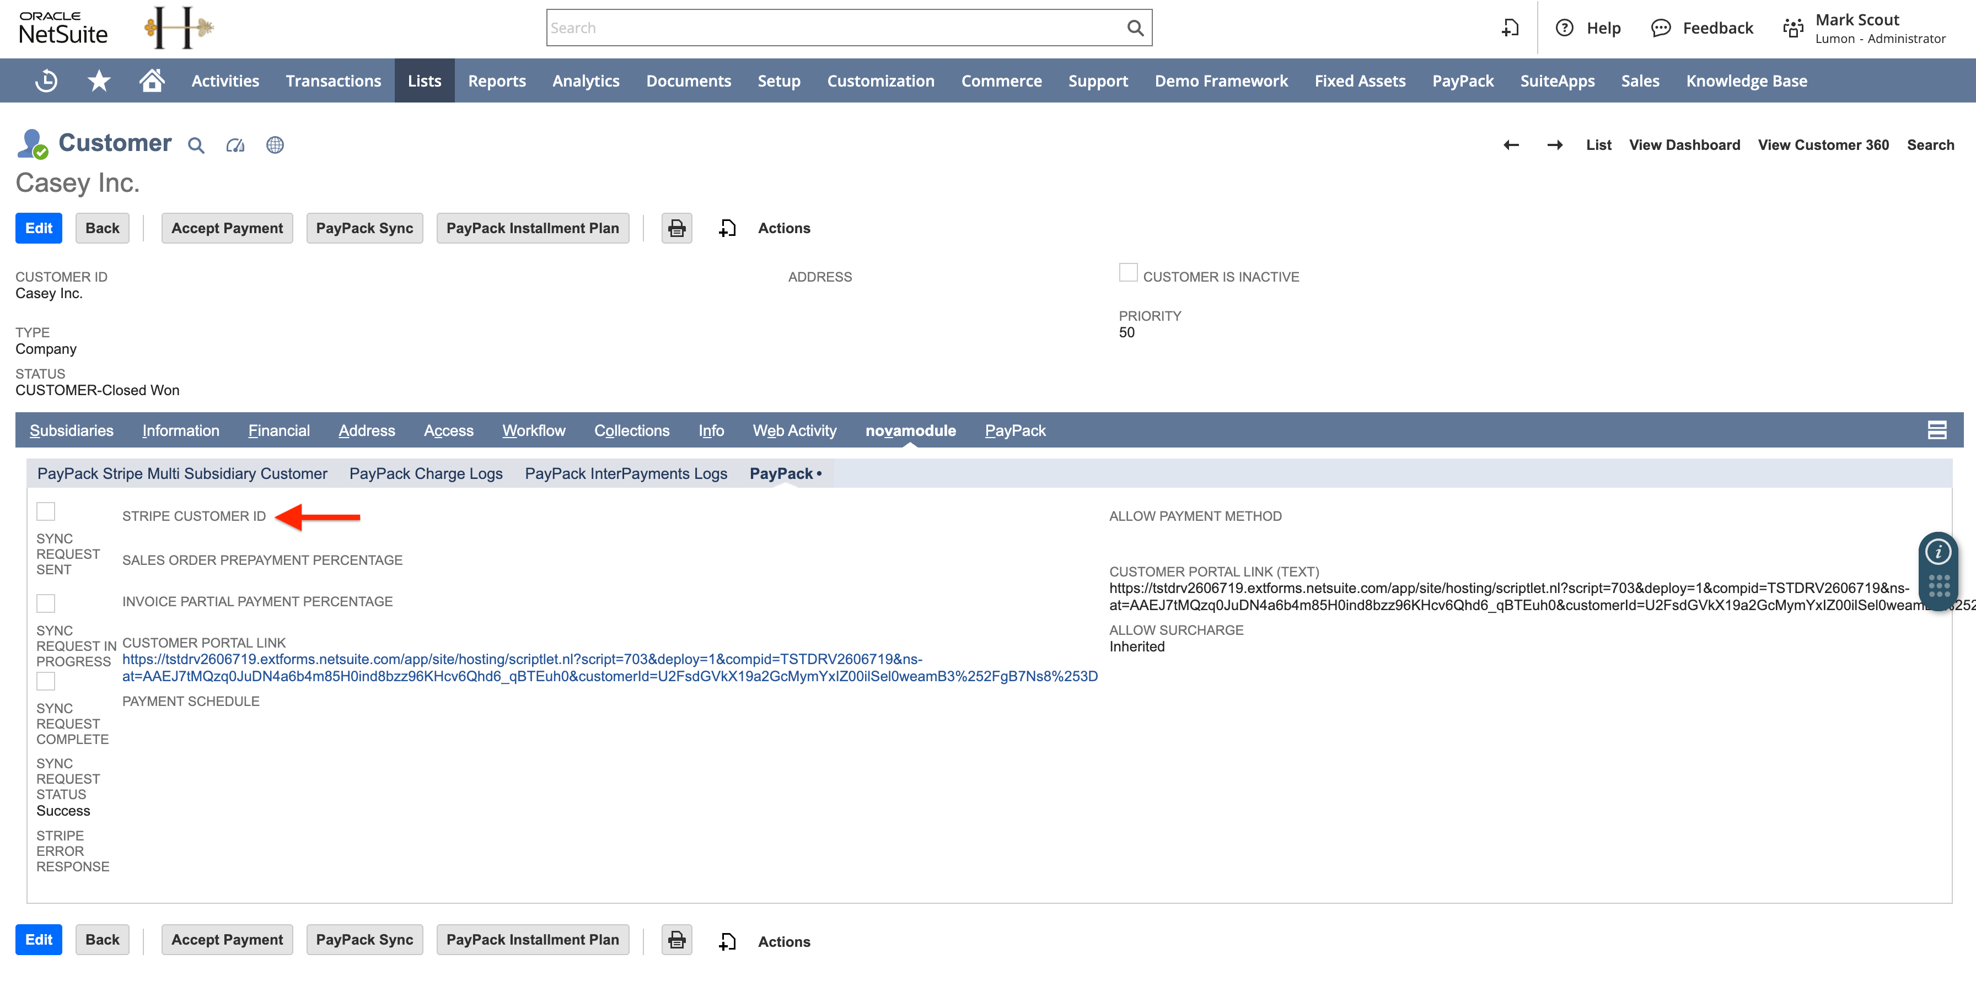Open Help via question mark icon
The image size is (1976, 981).
(x=1565, y=28)
